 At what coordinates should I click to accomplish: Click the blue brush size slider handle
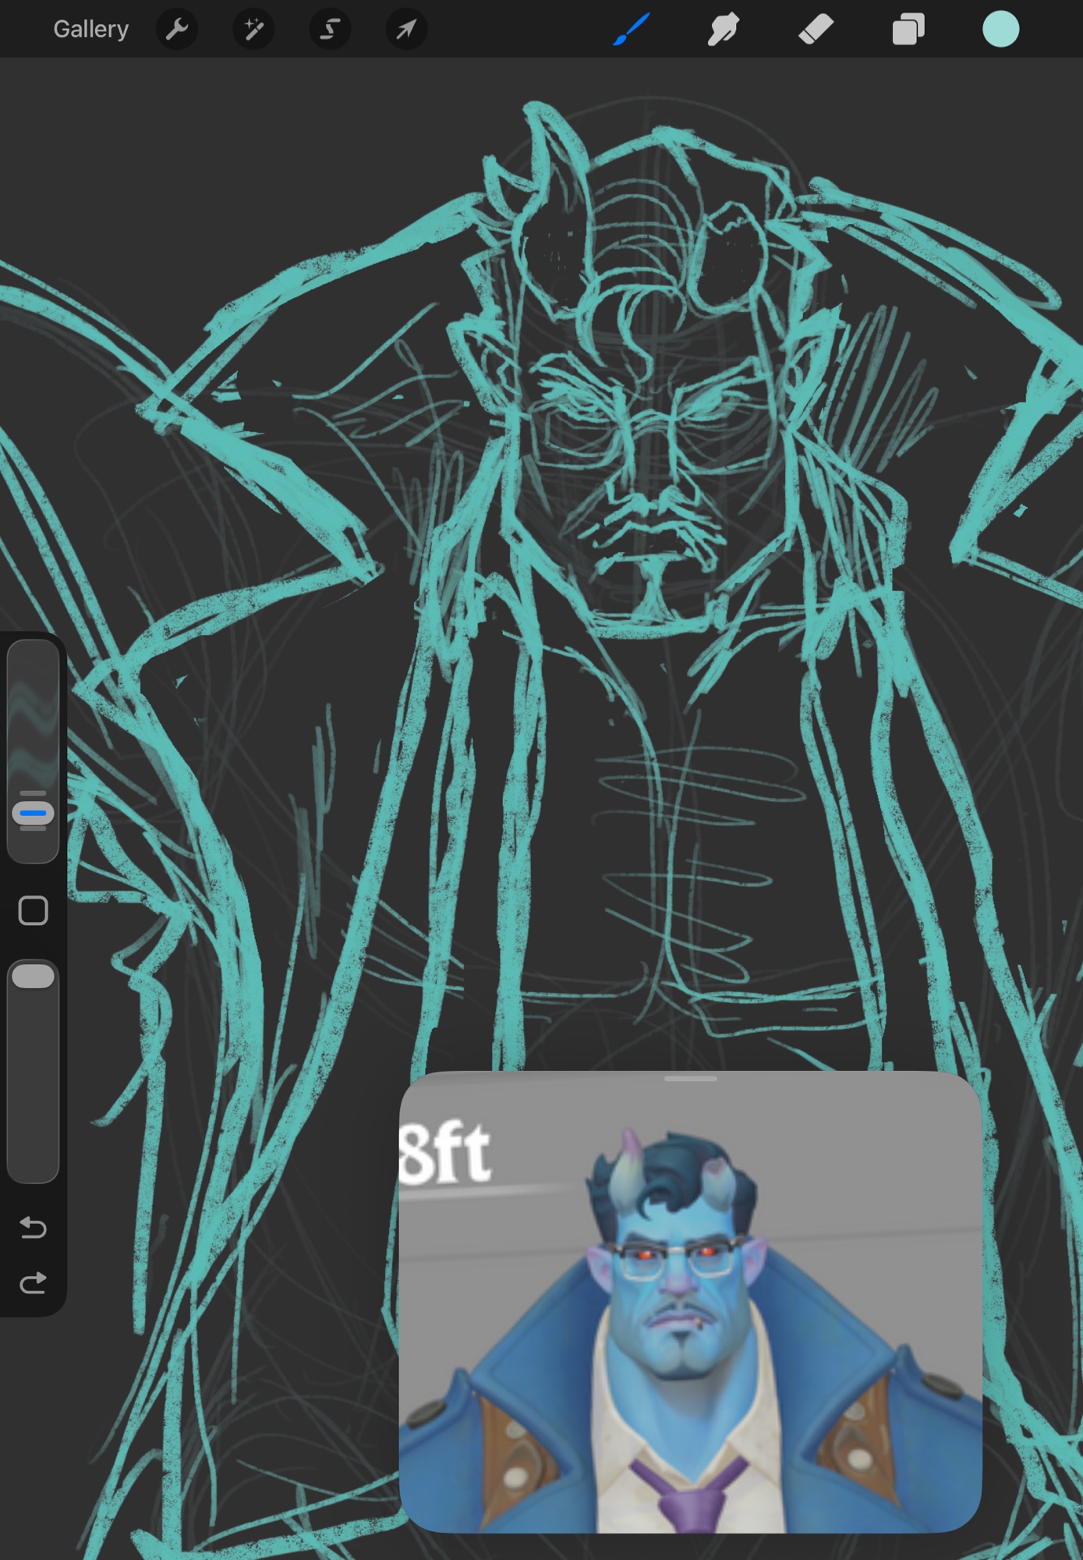(33, 813)
